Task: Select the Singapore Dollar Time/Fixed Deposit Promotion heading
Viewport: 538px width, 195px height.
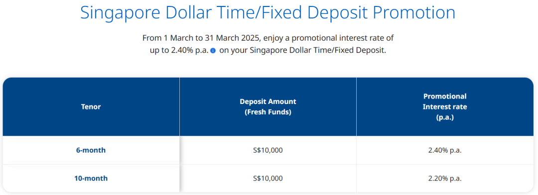Action: 268,12
